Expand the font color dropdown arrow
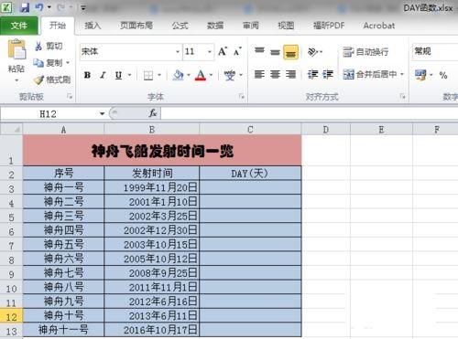Image resolution: width=458 pixels, height=339 pixels. click(211, 75)
